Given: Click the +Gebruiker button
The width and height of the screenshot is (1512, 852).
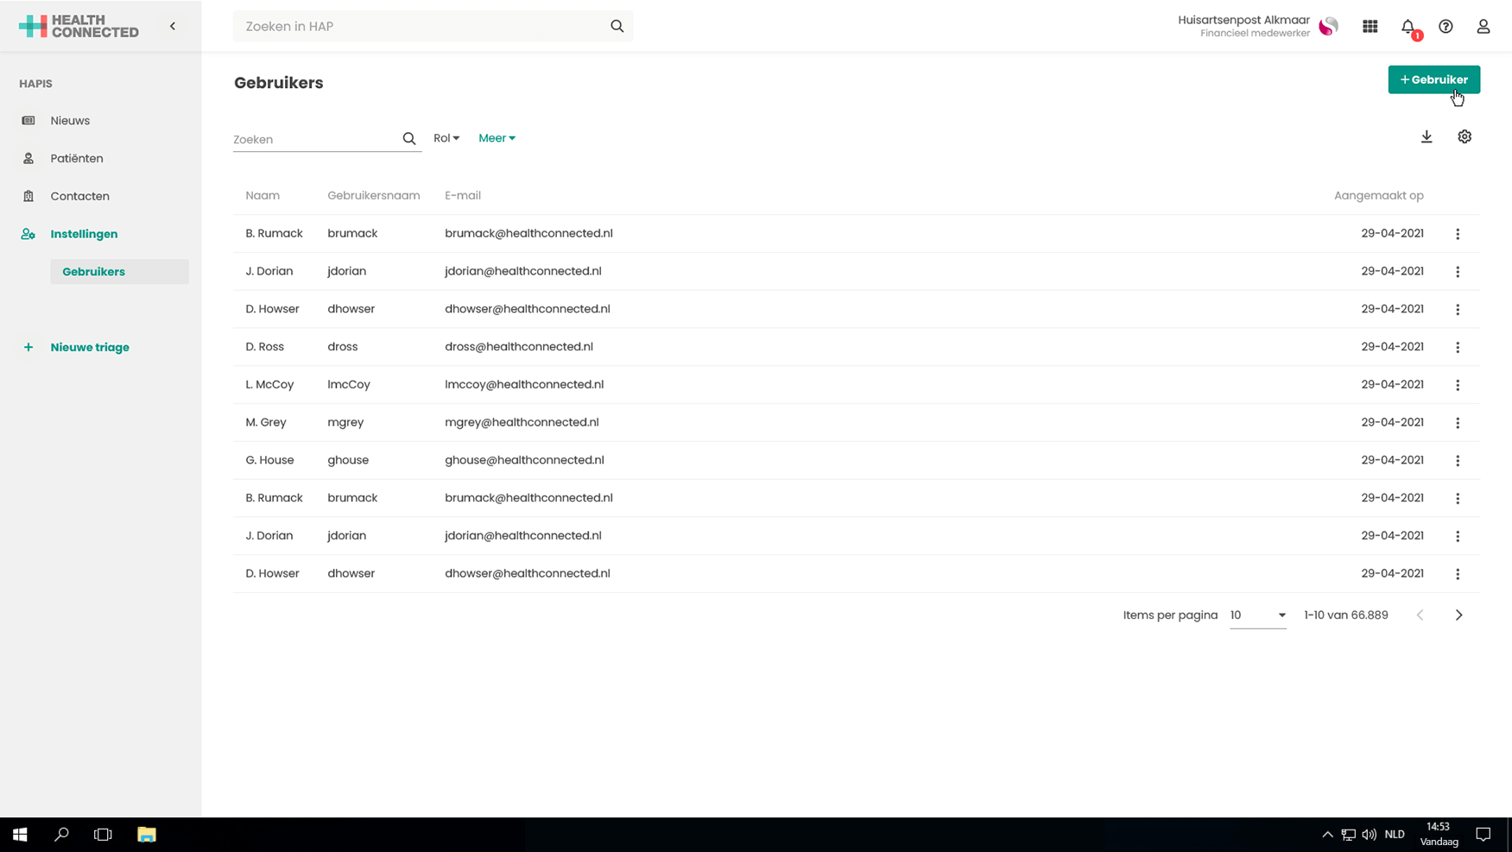Looking at the screenshot, I should click(x=1433, y=79).
